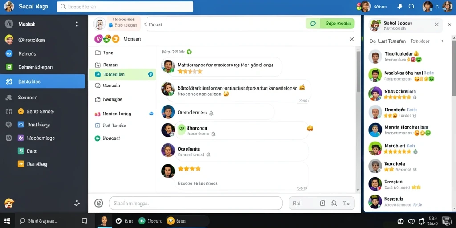Click the orange circle icon beside Saha Sende

20,111
